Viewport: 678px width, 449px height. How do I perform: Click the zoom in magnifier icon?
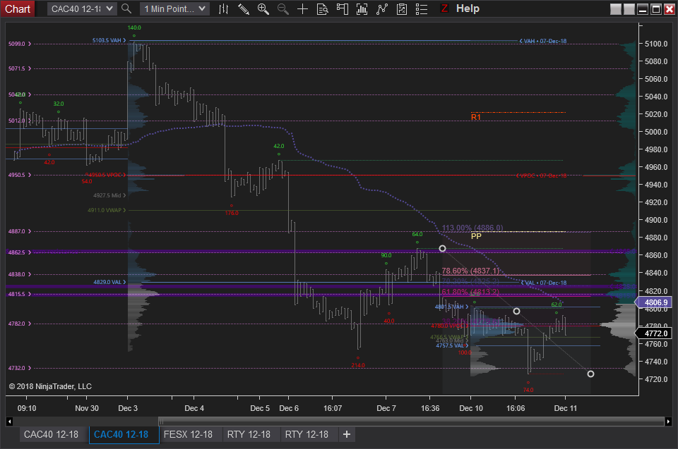(263, 8)
